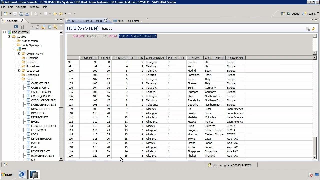320x180 pixels.
Task: Open the Navigate menu
Action: (21, 7)
